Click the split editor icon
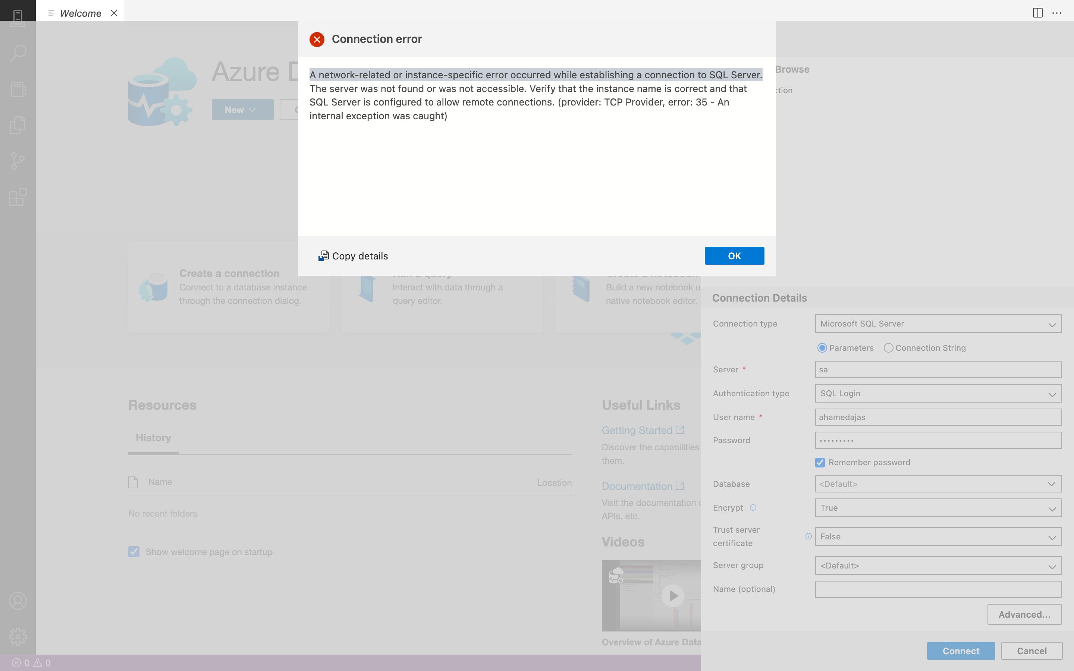 [x=1037, y=13]
